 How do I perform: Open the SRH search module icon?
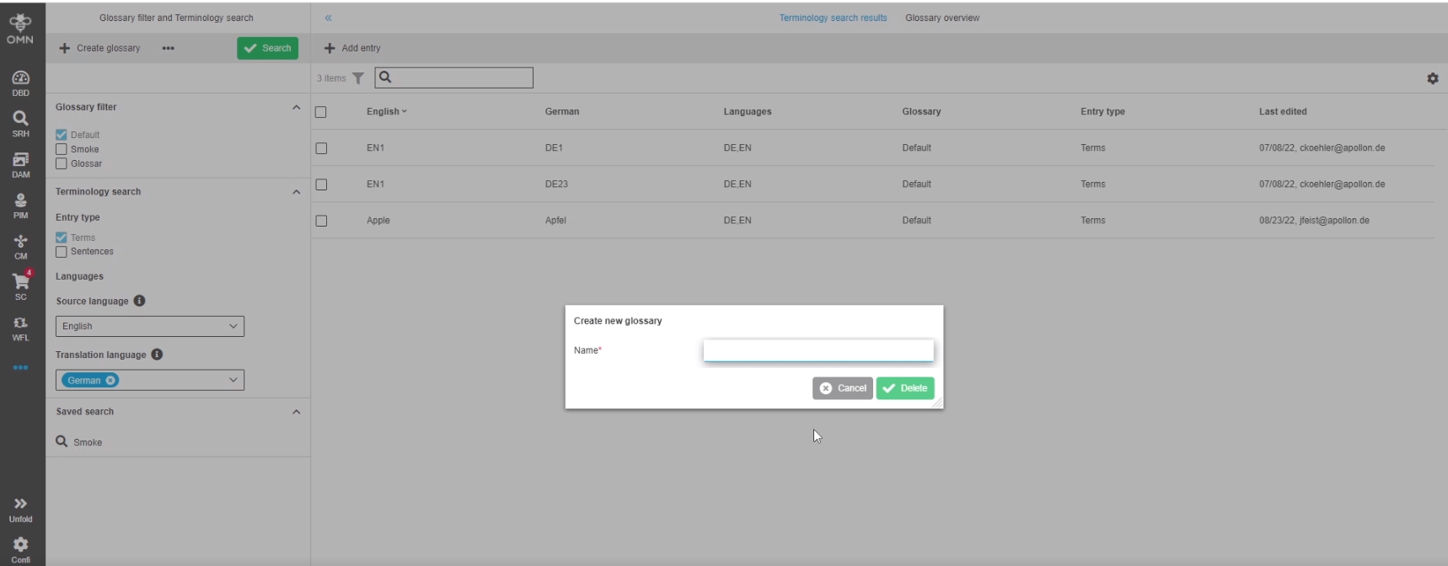coord(20,123)
